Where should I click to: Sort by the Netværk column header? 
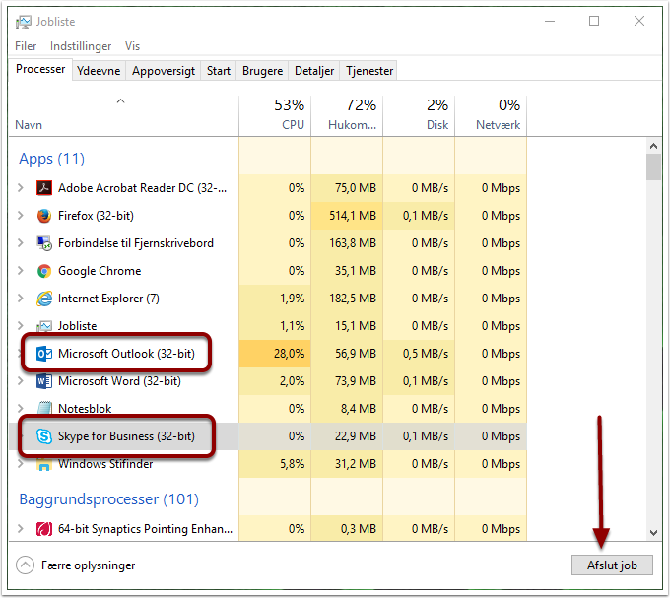(491, 115)
